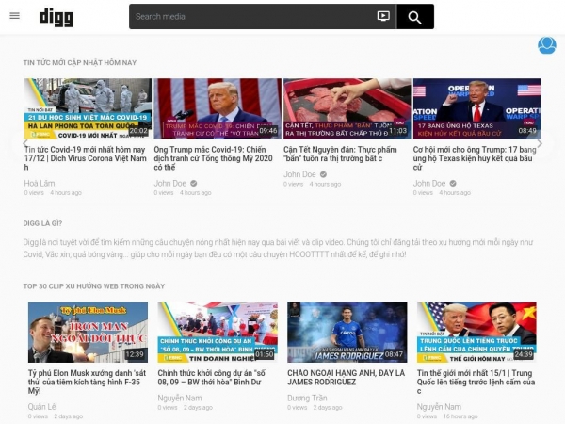
Task: Open John Doe under Cận Tết video
Action: [x=299, y=174]
